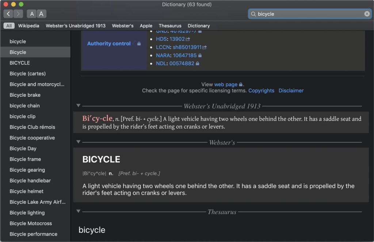Select Bicycle helmet in the results list
Viewport: 374px width, 242px height.
click(26, 191)
